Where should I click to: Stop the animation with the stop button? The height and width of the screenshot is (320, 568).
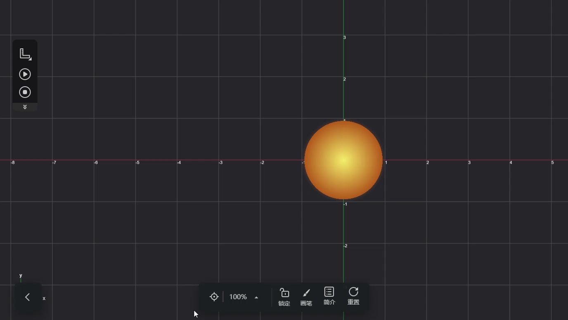25,92
